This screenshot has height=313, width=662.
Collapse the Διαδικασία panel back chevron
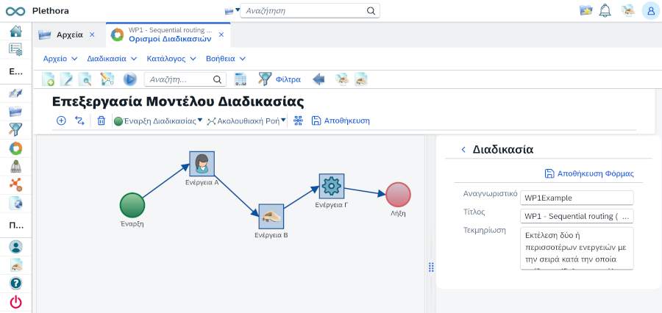[x=463, y=149]
